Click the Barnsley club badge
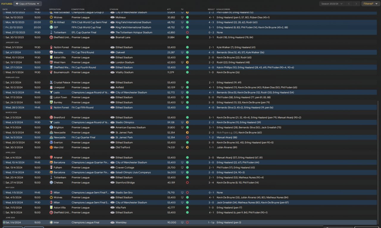Screen dimensions: 381x228 [x=51, y=52]
